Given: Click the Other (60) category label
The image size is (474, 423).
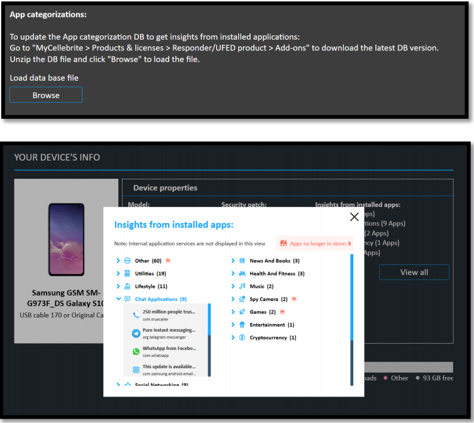Looking at the screenshot, I should pos(148,261).
